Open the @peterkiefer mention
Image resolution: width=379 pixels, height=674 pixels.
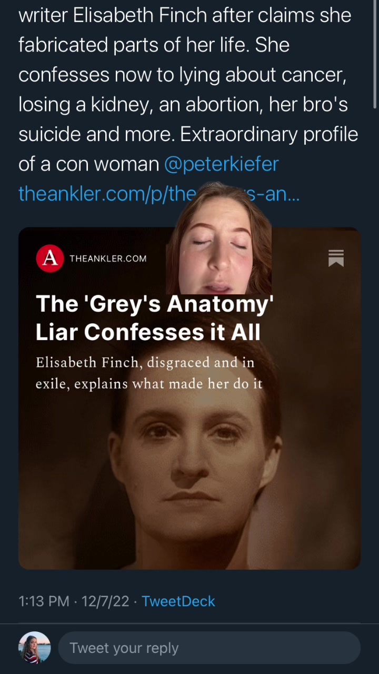click(x=221, y=164)
